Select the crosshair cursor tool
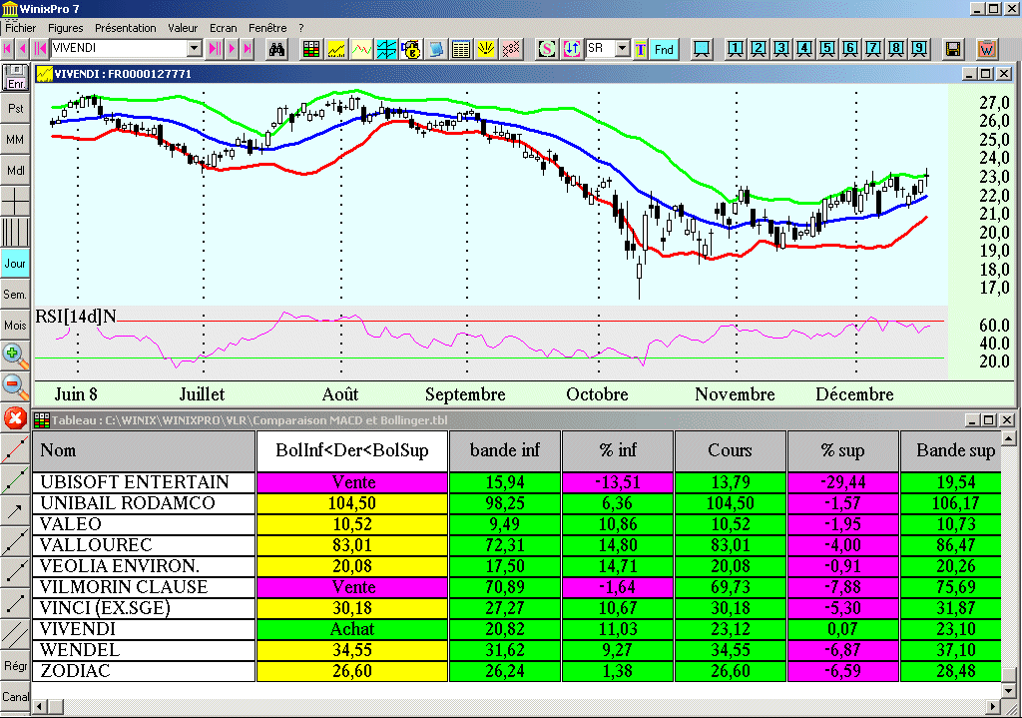This screenshot has width=1022, height=718. (15, 201)
